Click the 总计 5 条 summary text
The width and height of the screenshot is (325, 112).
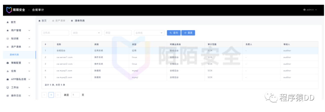tap(55, 85)
